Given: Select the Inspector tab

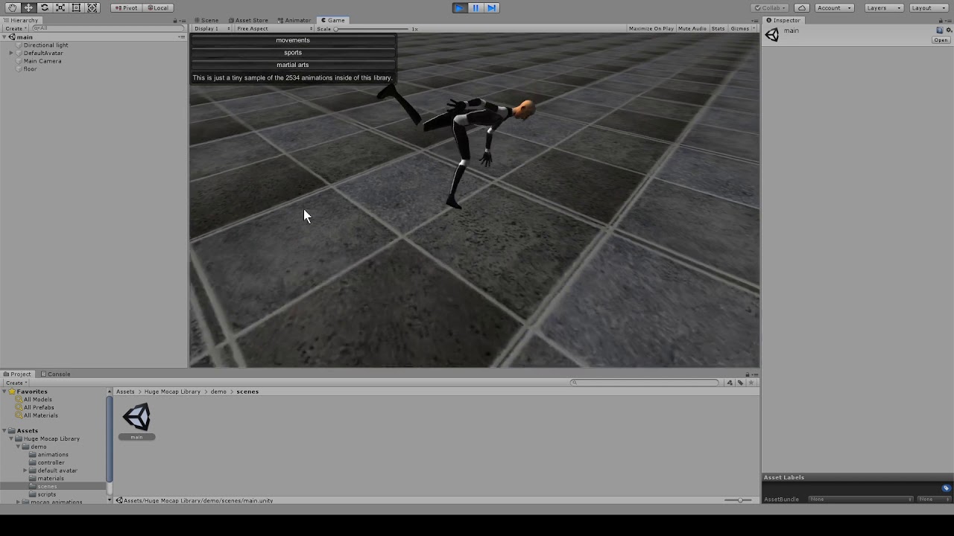Looking at the screenshot, I should (783, 20).
